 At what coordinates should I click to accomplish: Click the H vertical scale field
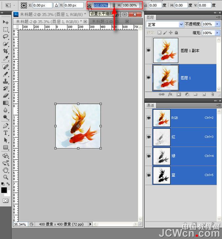coord(131,5)
